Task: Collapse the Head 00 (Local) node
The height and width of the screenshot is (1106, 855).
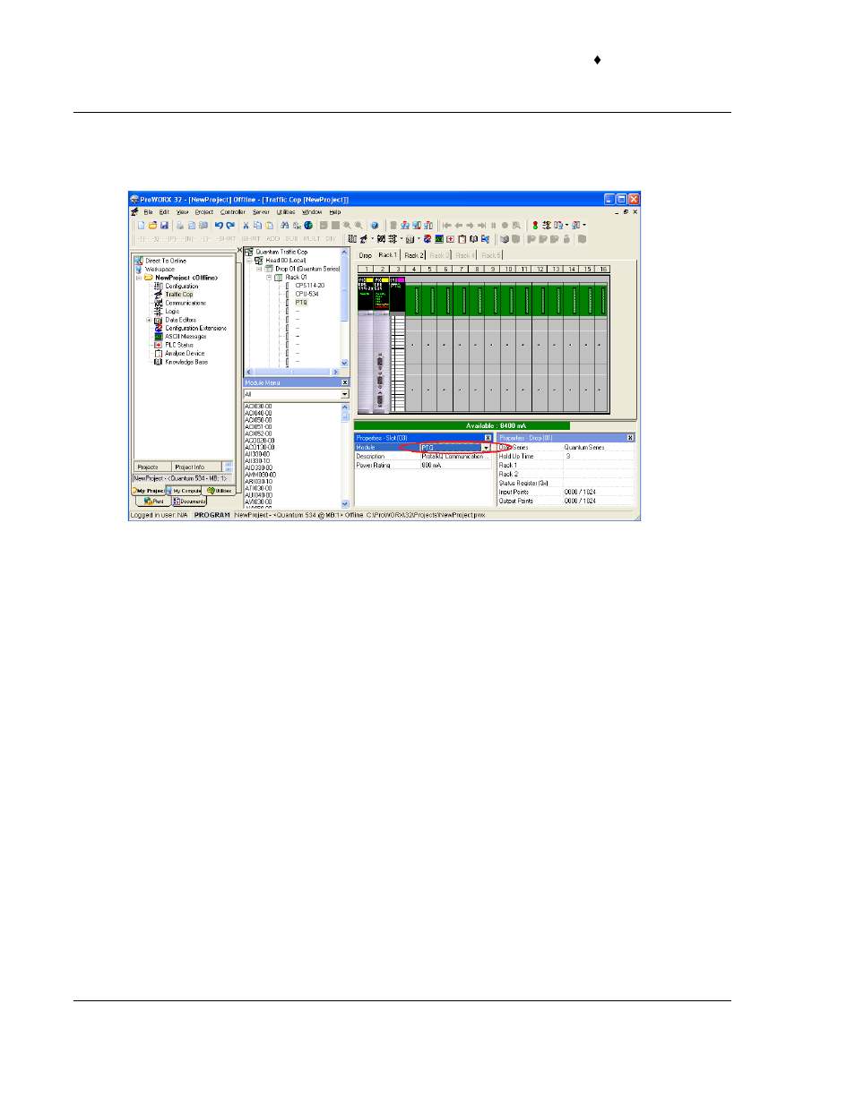Action: pos(249,261)
